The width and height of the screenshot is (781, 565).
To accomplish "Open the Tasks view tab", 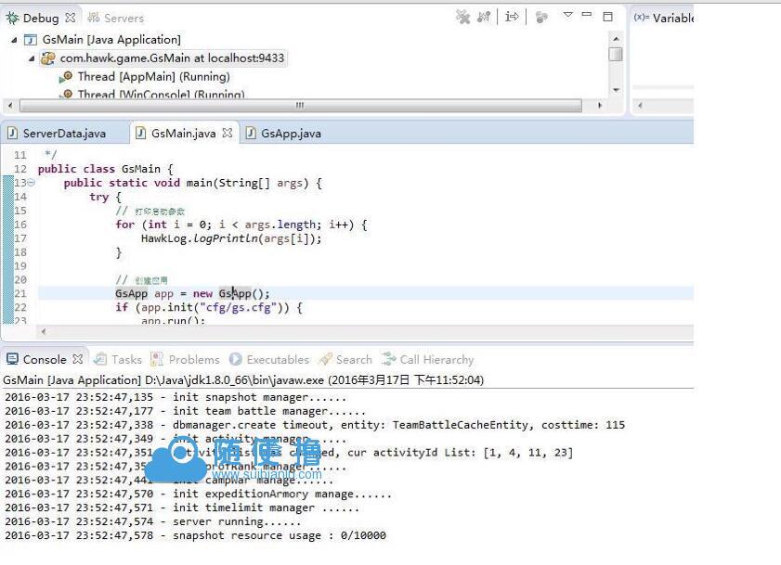I will click(125, 360).
